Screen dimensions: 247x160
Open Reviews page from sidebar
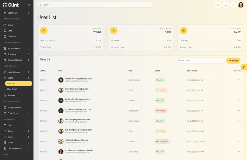pyautogui.click(x=11, y=95)
